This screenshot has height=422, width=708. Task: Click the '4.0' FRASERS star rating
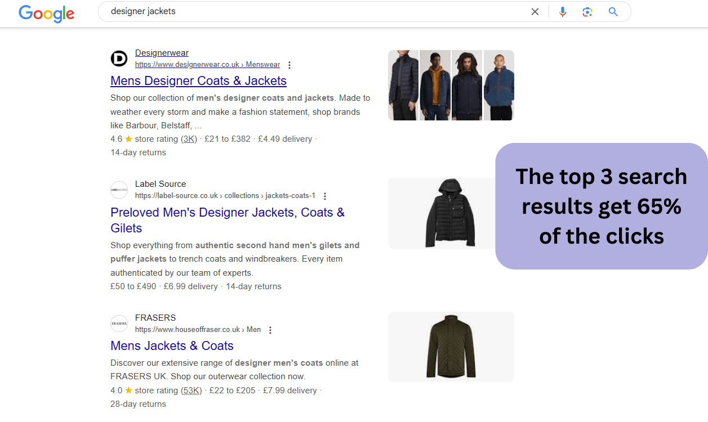coord(122,390)
